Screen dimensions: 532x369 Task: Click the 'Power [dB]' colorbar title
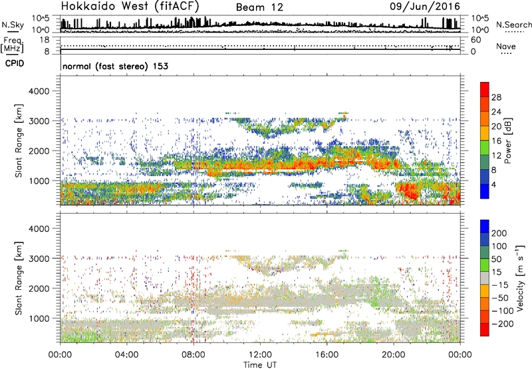pyautogui.click(x=508, y=141)
